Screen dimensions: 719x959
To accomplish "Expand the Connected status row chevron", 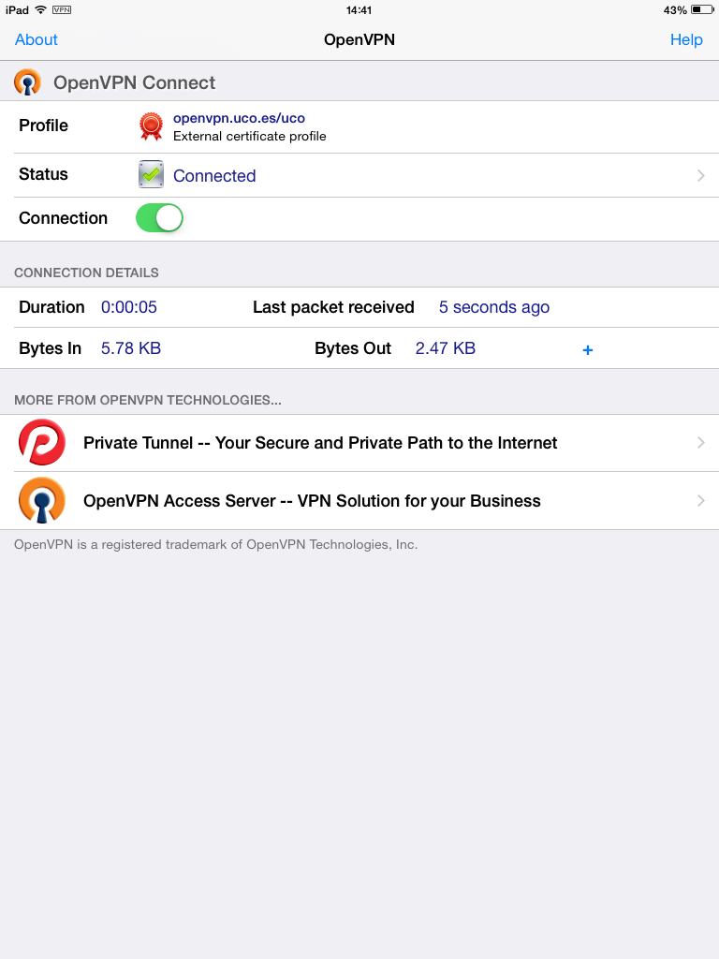I will (700, 175).
